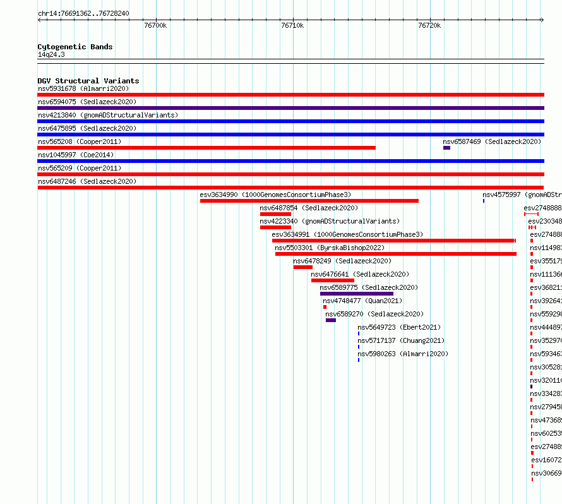This screenshot has width=562, height=504.
Task: Click the truncated nsv334283 variant label
Action: coord(546,393)
